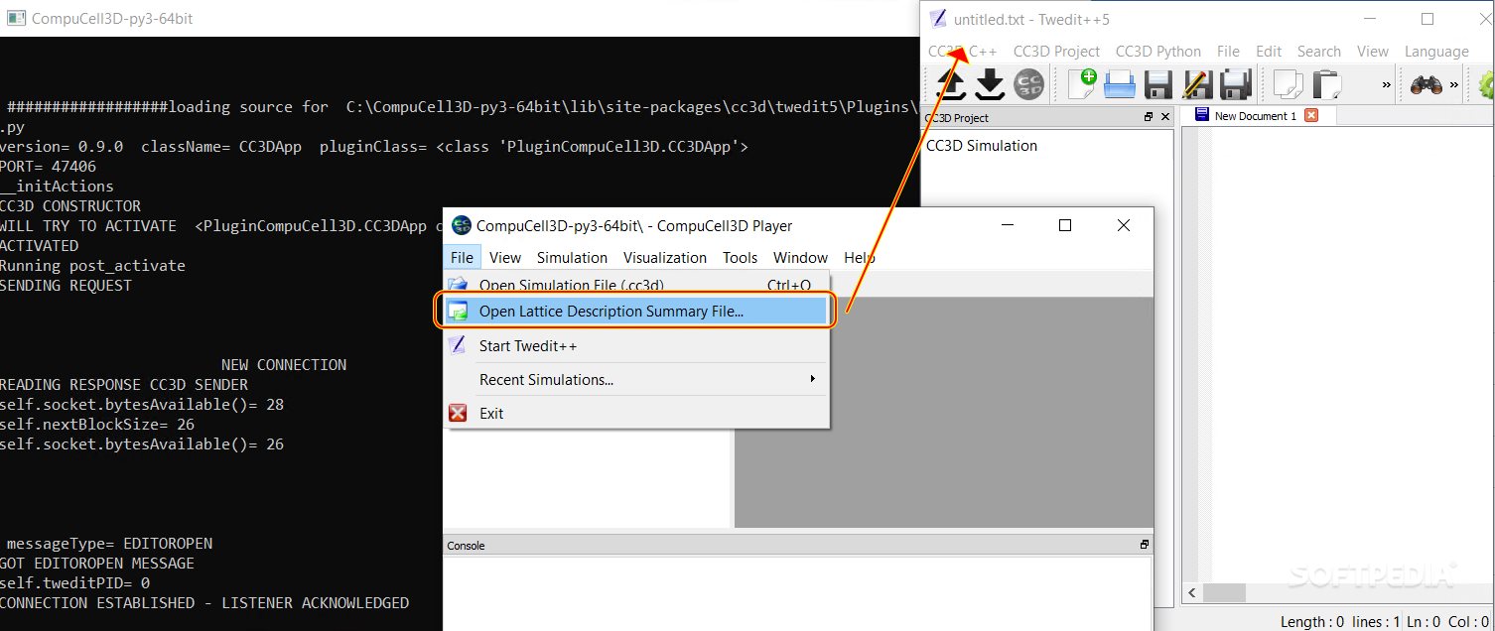Screen dimensions: 1495x631
Task: Click the Twedit++ horizontal scrollbar thumb
Action: 1224,592
